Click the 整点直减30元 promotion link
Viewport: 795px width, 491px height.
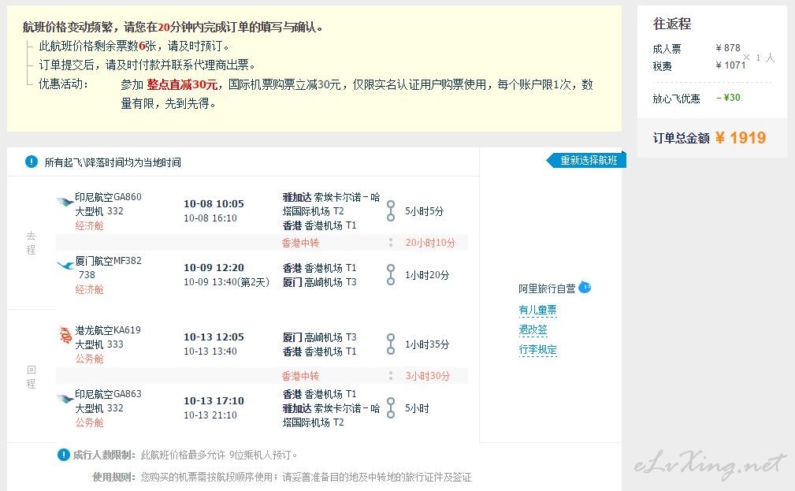[x=182, y=84]
